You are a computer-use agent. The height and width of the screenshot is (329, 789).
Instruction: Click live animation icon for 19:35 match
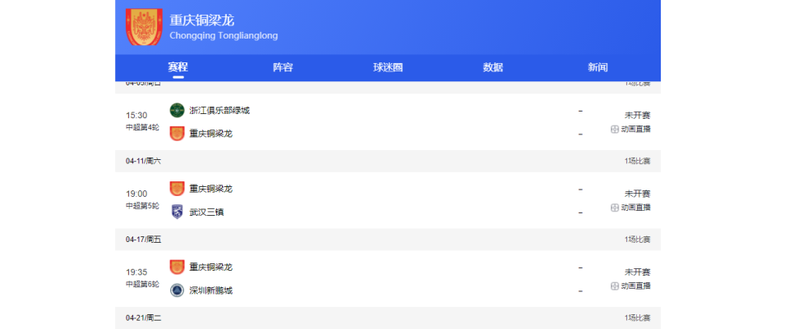click(614, 286)
